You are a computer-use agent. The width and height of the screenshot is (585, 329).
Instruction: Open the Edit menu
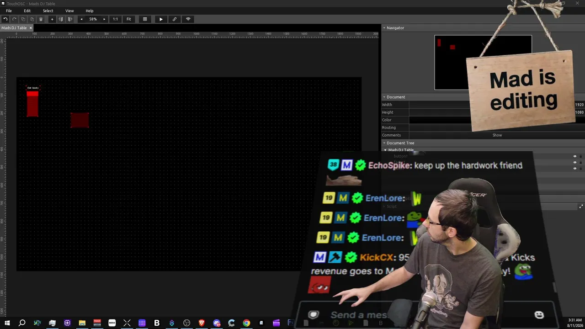[x=27, y=11]
